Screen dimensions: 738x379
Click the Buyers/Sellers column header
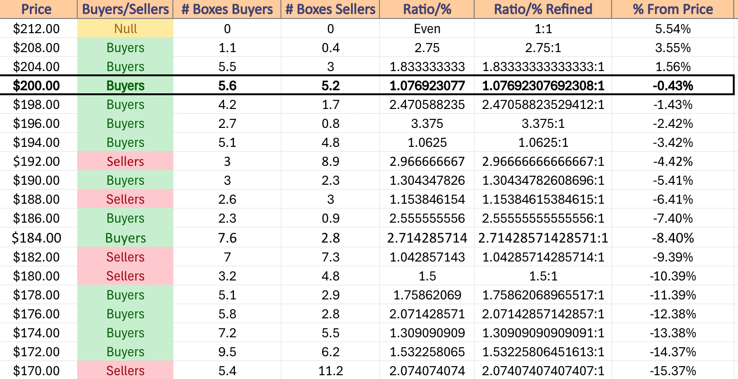click(126, 9)
